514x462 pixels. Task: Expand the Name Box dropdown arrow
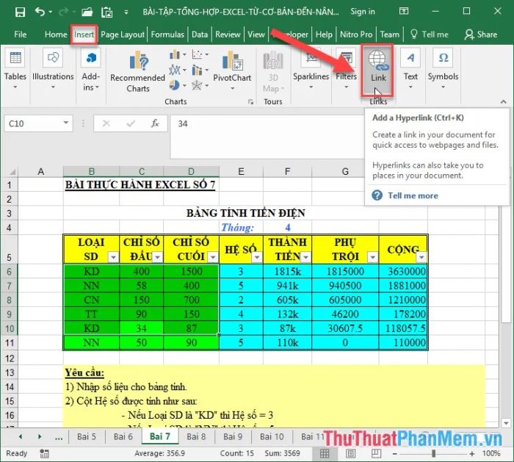pos(66,123)
